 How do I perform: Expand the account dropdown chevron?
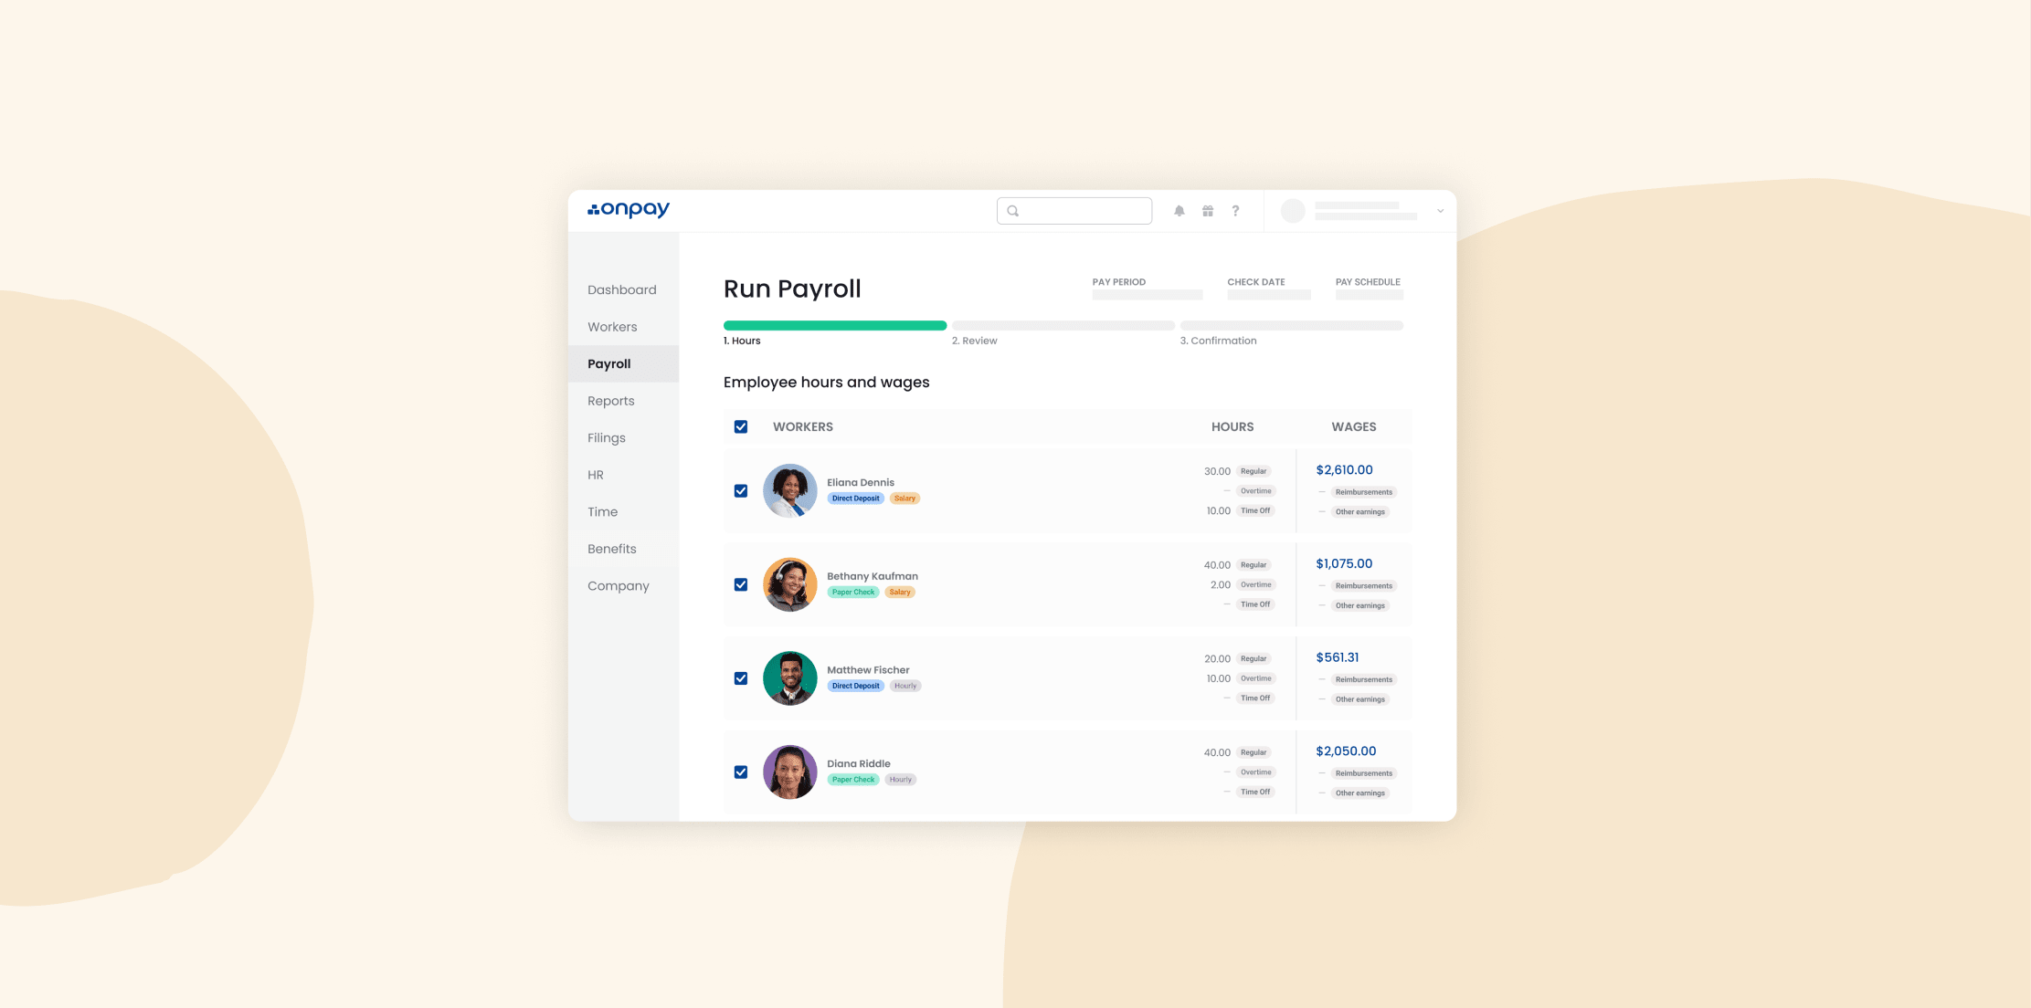point(1440,211)
